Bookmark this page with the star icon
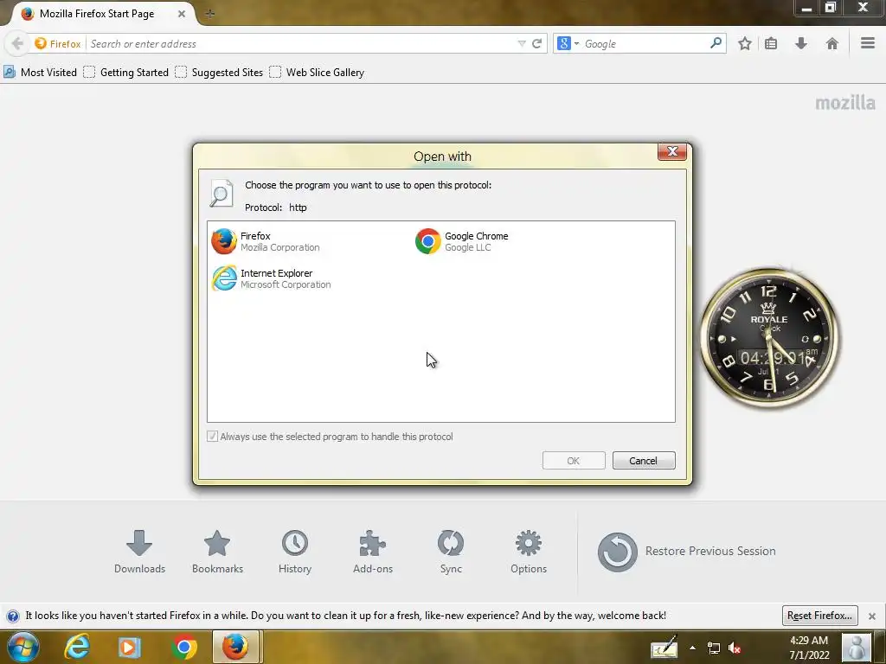This screenshot has width=886, height=664. [745, 43]
